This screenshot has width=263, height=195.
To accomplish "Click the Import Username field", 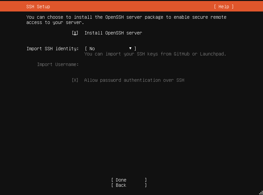I will pyautogui.click(x=155, y=65).
